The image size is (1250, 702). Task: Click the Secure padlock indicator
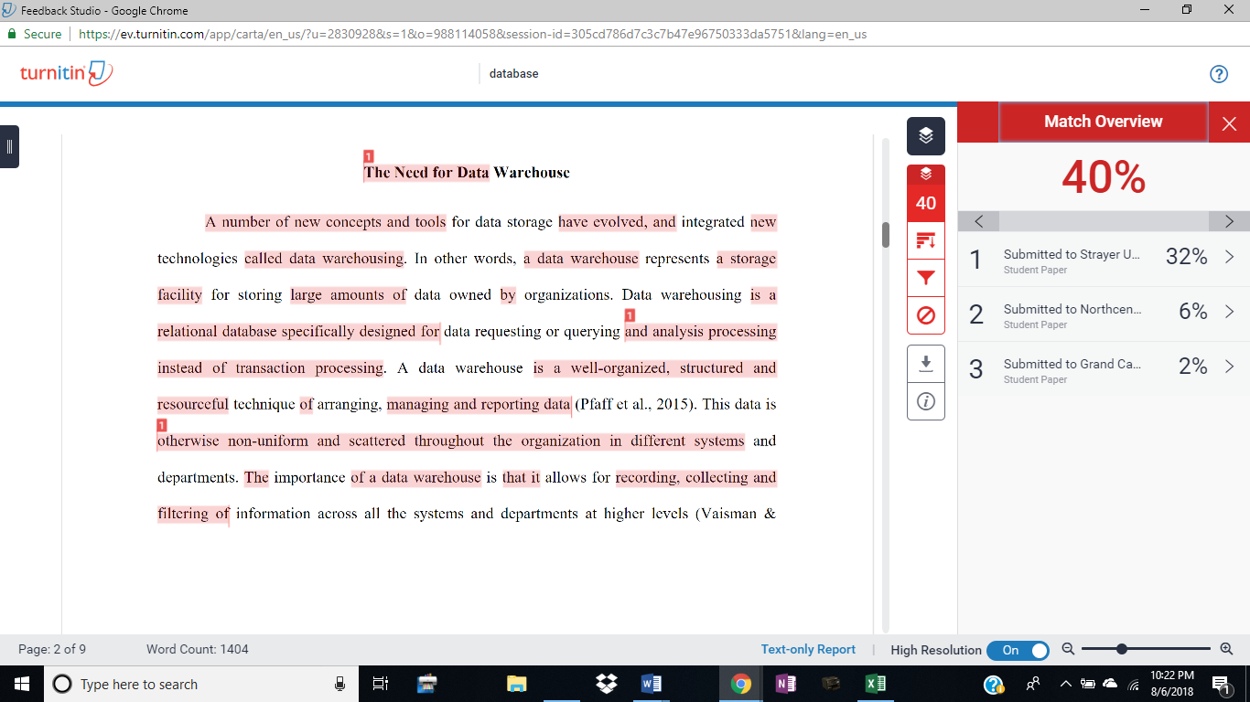point(35,34)
